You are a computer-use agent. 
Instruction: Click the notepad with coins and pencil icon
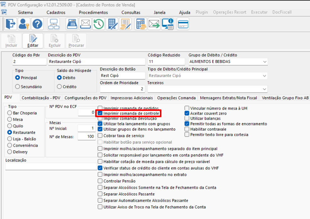pos(125,24)
